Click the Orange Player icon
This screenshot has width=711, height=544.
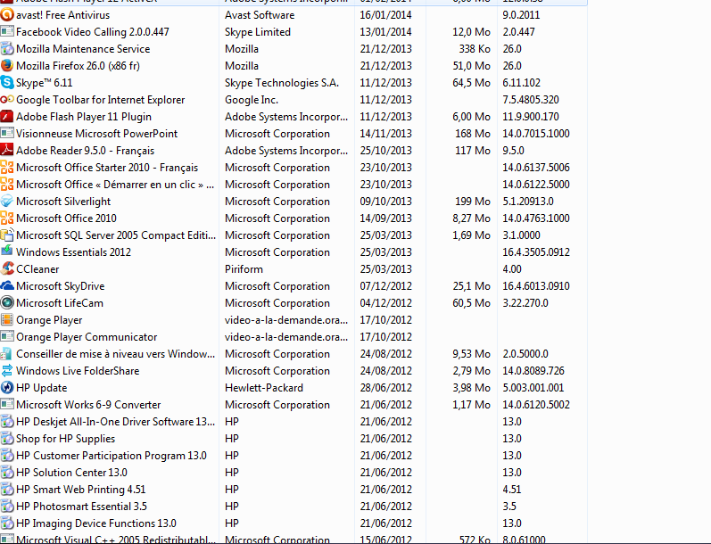(x=7, y=319)
